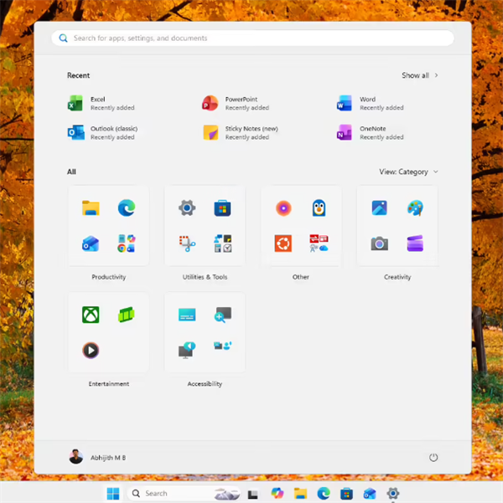Open Microsoft Edge from the taskbar
The image size is (503, 503).
point(324,494)
